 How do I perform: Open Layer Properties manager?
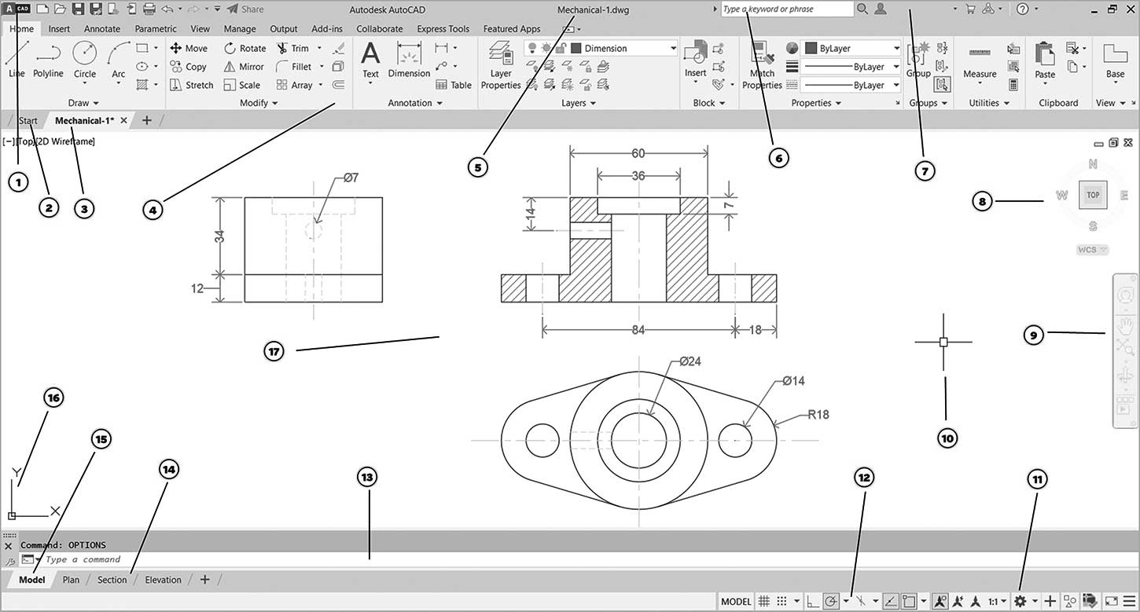pos(501,64)
